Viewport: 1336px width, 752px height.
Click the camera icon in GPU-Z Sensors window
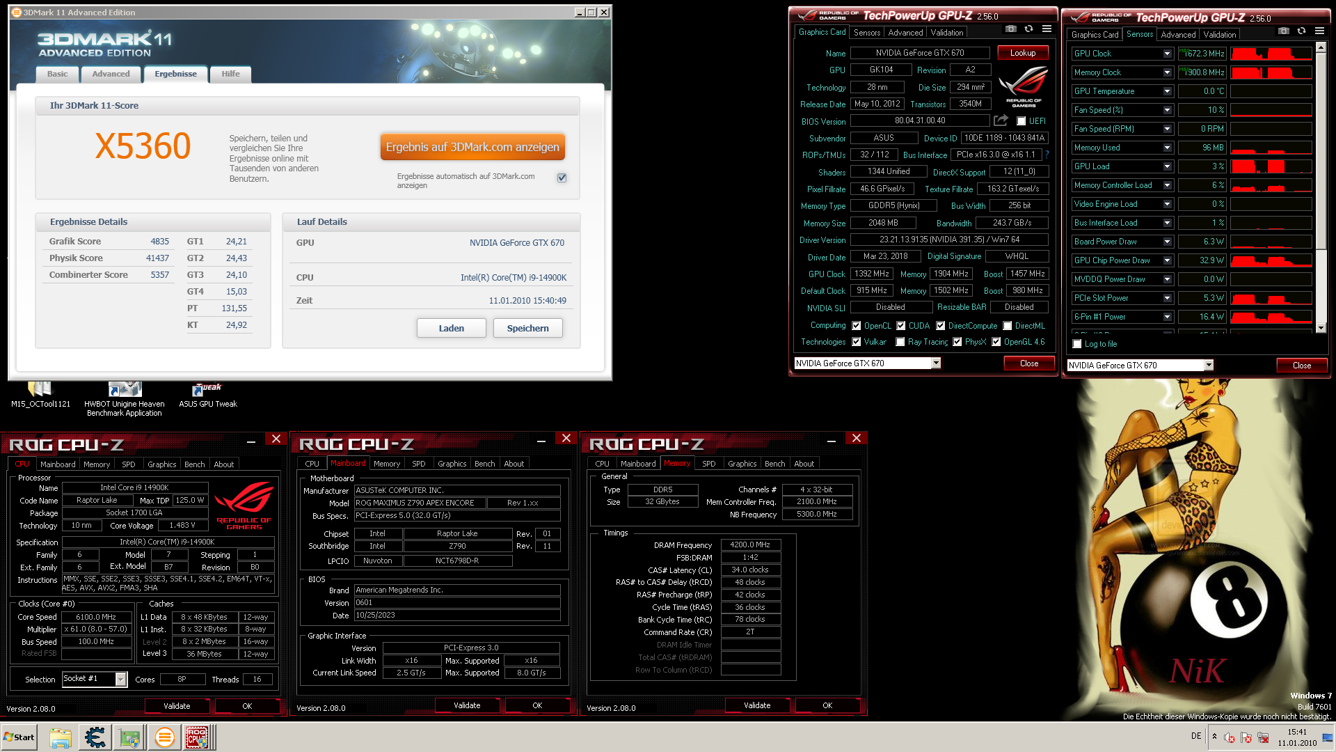click(x=1284, y=31)
